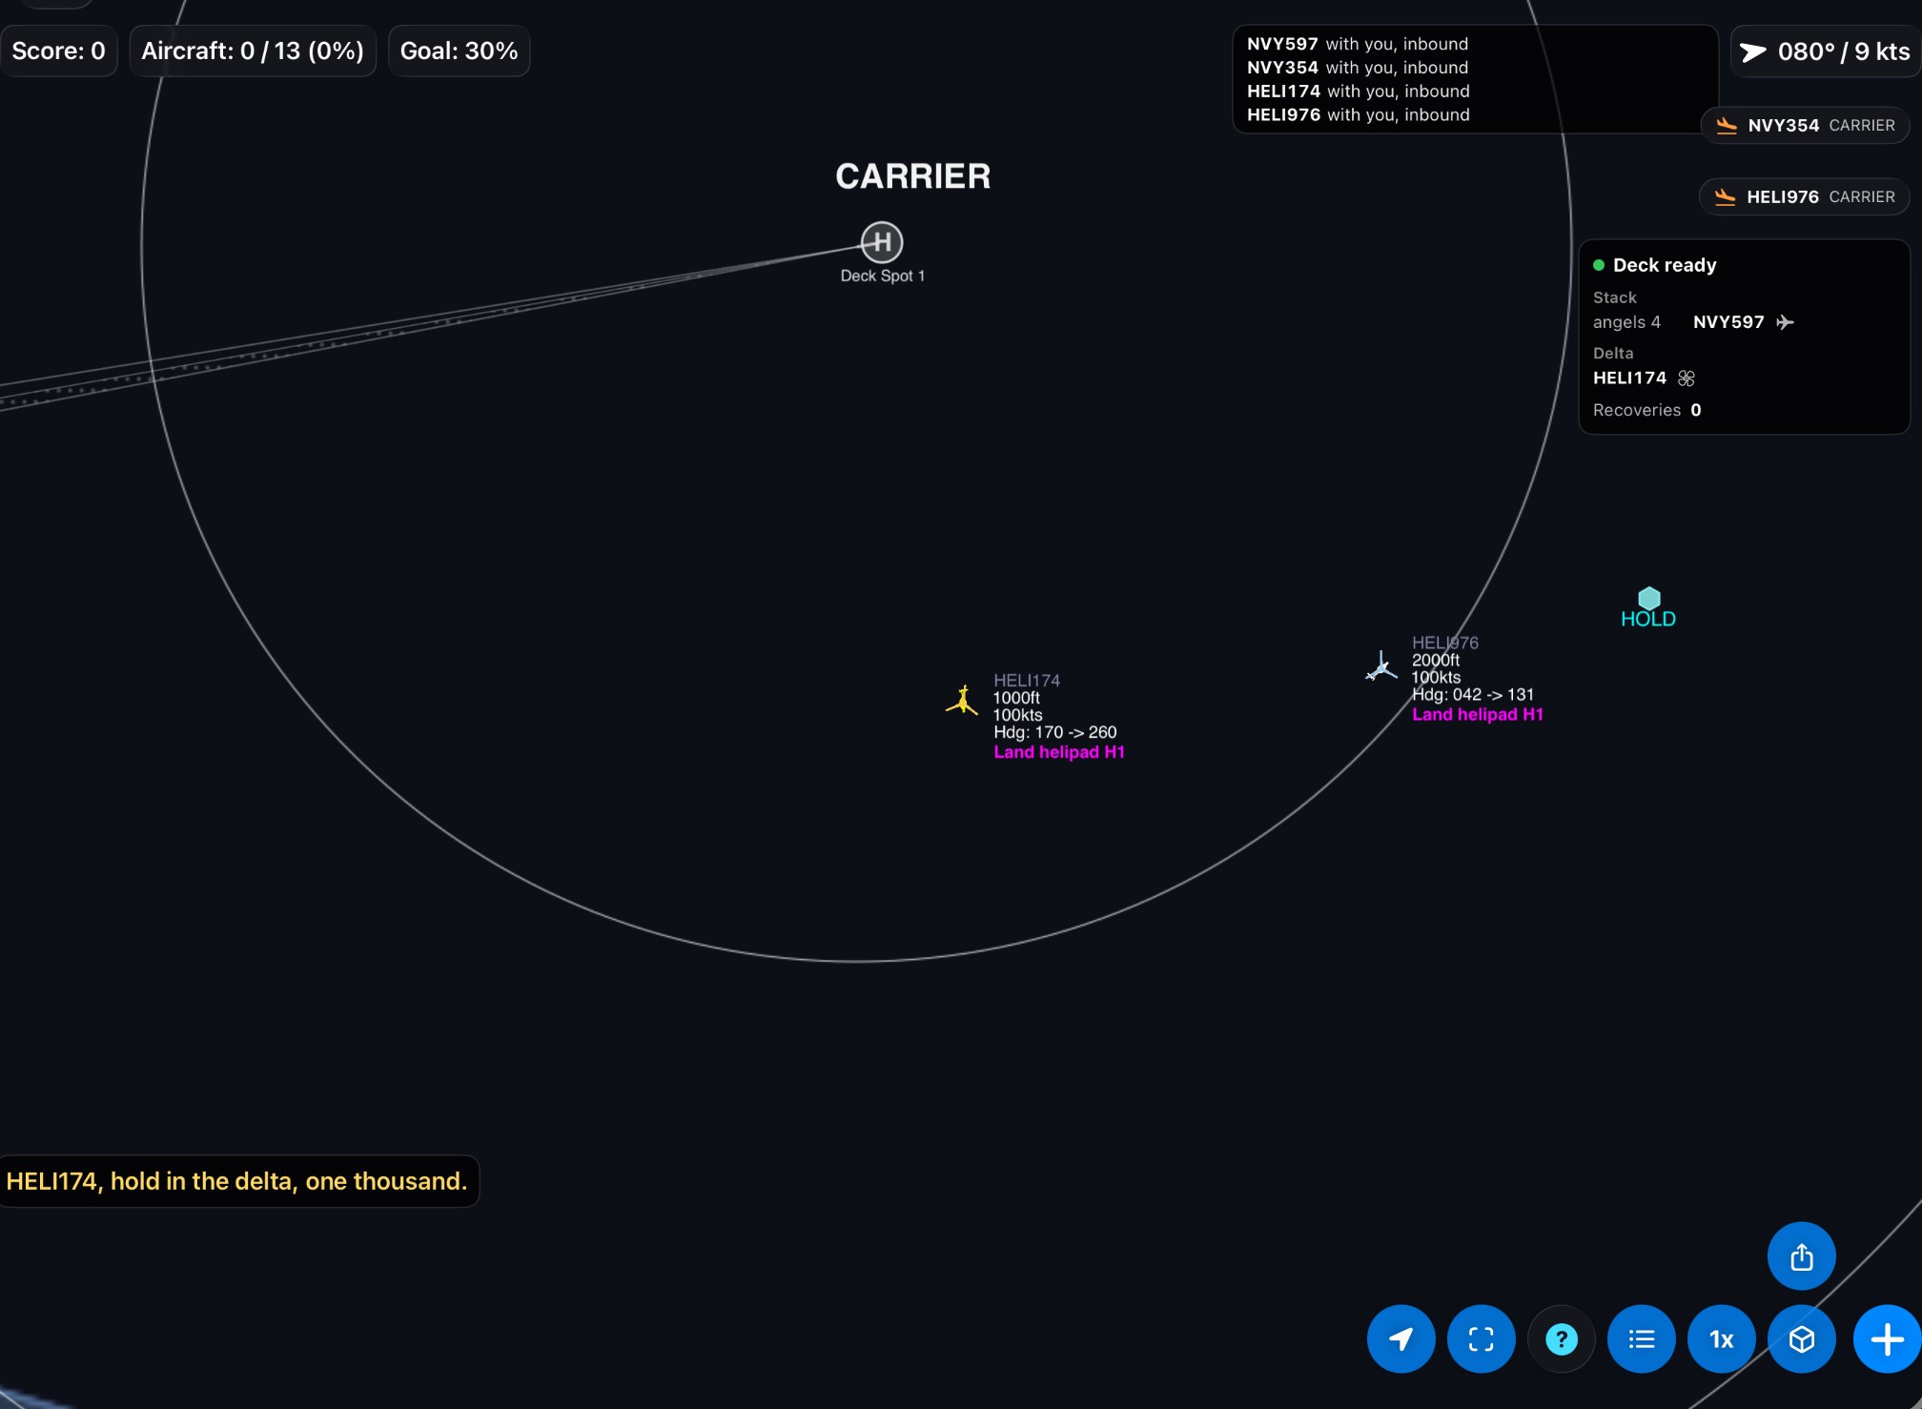Click the Score: 0 display
Image resolution: width=1922 pixels, height=1409 pixels.
pyautogui.click(x=58, y=51)
